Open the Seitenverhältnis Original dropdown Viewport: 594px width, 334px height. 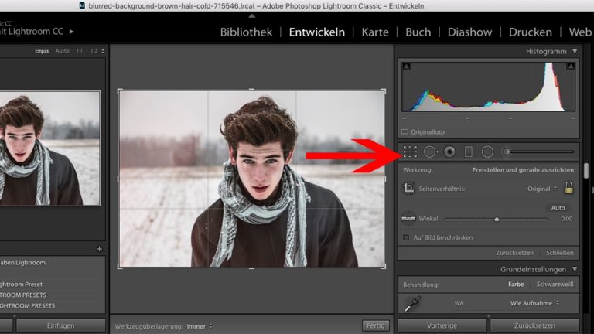pyautogui.click(x=542, y=189)
